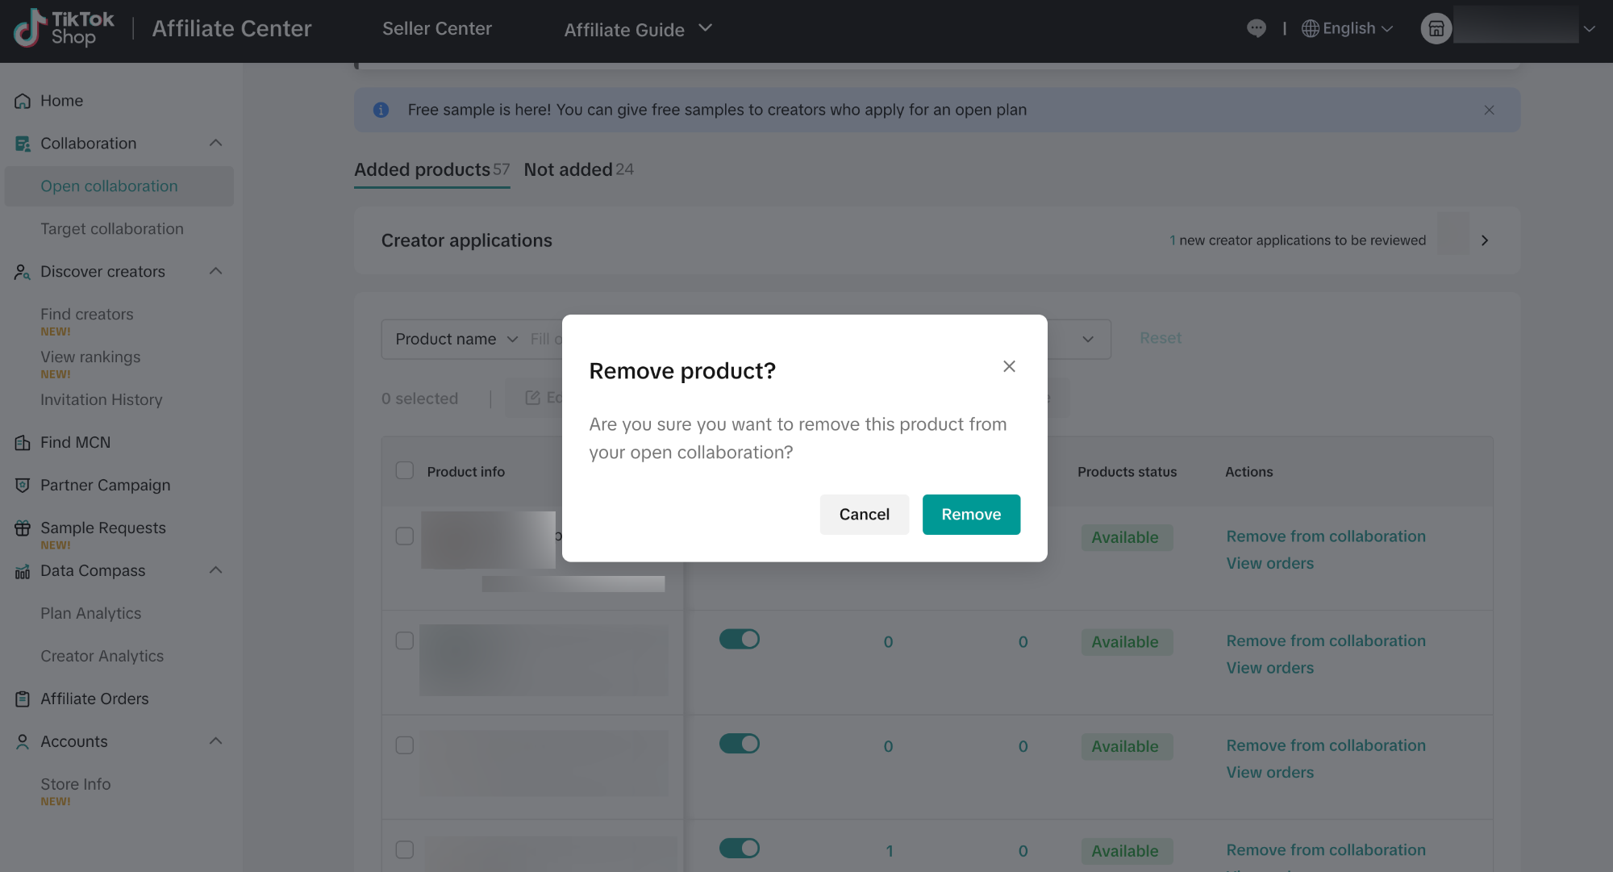Collapse the Collaboration sidebar section
Viewport: 1613px width, 872px height.
tap(215, 144)
